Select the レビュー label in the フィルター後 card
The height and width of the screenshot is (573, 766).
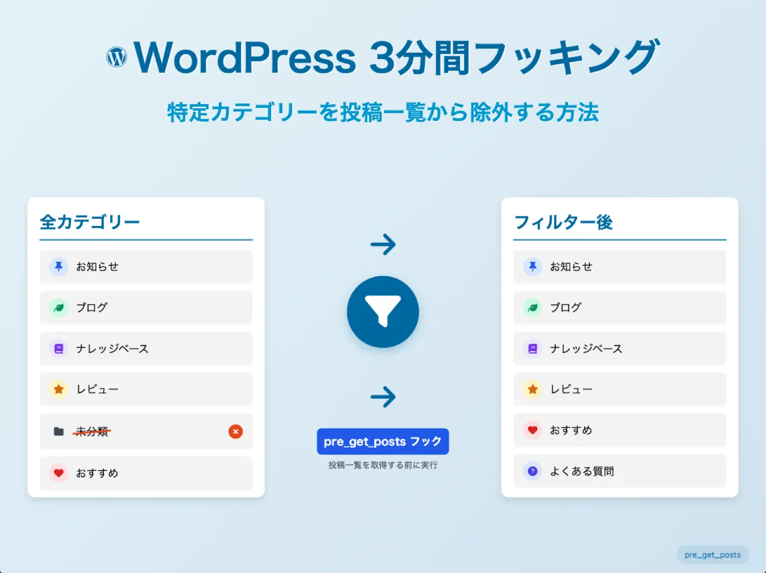click(571, 389)
